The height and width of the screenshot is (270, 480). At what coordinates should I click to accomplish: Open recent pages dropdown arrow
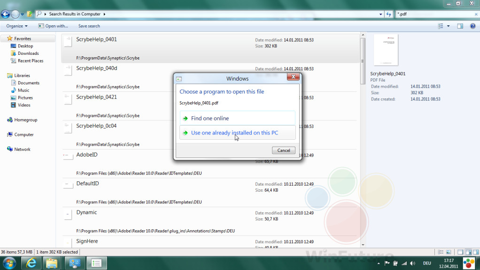pyautogui.click(x=23, y=15)
